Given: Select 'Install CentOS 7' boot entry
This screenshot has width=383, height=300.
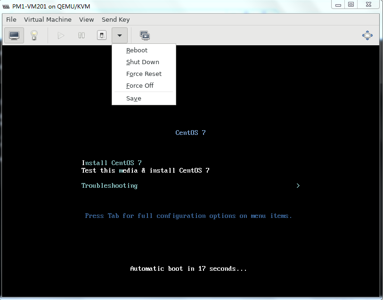Looking at the screenshot, I should 112,163.
